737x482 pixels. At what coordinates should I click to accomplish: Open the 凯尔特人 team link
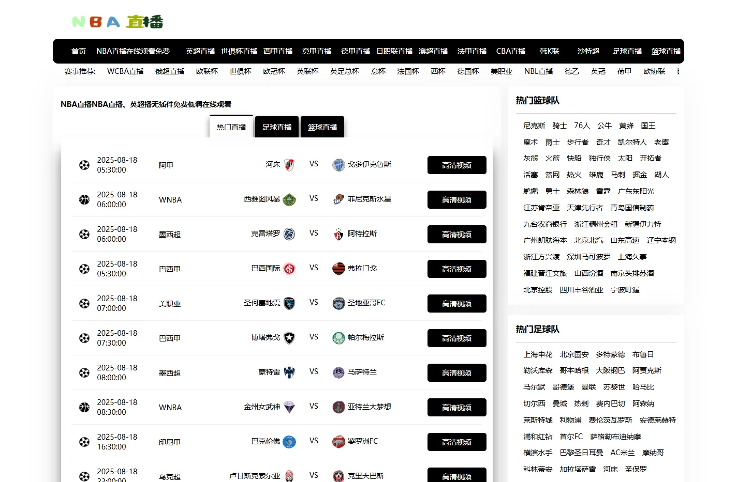coord(632,142)
